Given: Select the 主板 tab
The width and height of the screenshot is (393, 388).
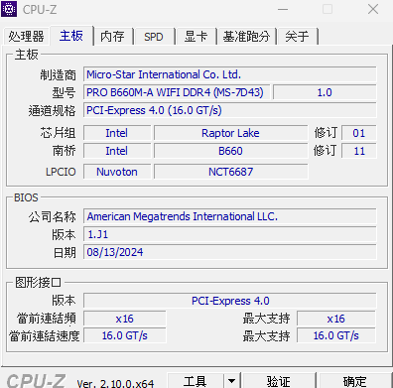Looking at the screenshot, I should pos(71,36).
